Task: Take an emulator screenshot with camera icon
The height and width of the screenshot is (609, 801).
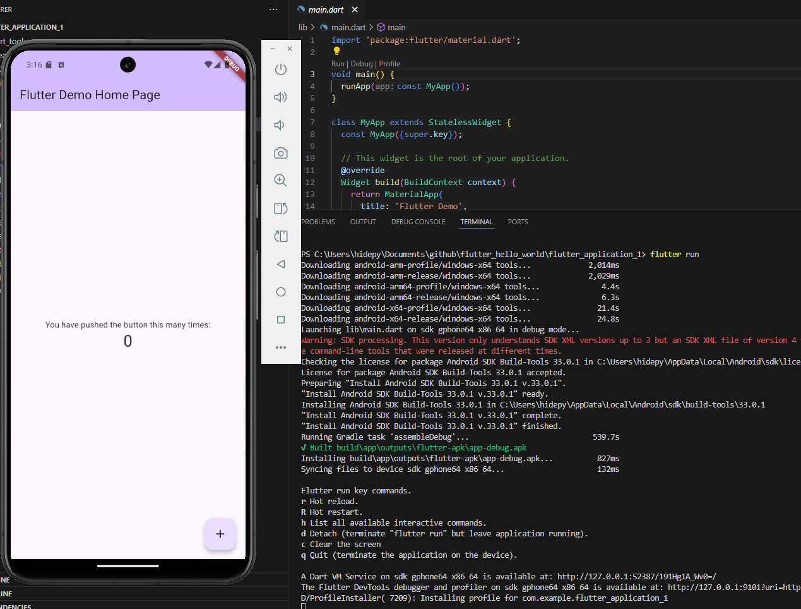Action: click(x=281, y=153)
